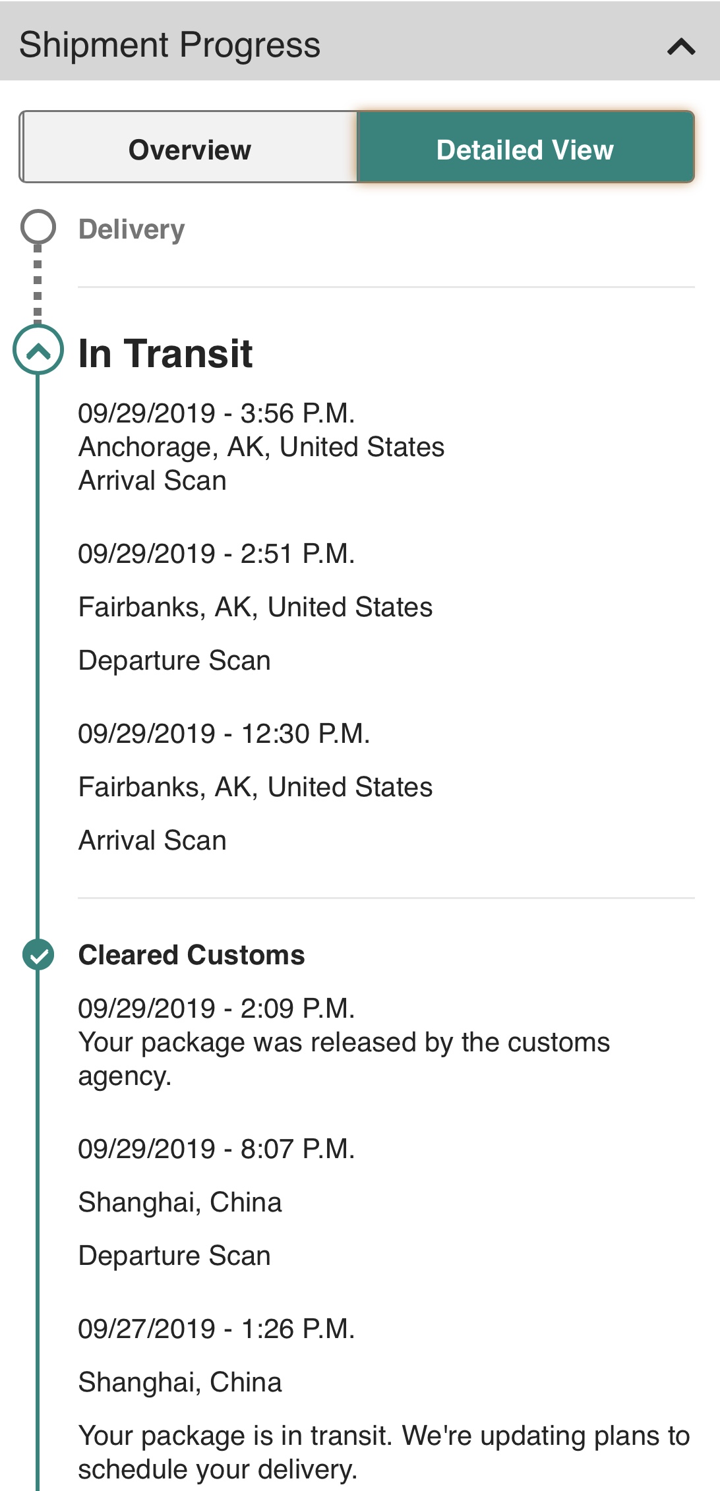Select the Fairbanks 12:30 P.M. Arrival Scan entry

coord(255,787)
